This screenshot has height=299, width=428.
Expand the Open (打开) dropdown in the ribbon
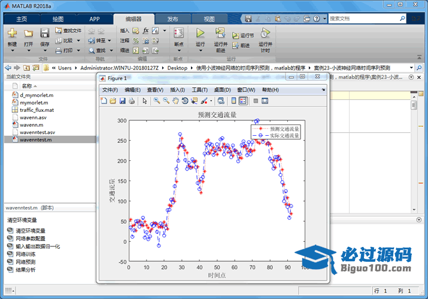(28, 51)
